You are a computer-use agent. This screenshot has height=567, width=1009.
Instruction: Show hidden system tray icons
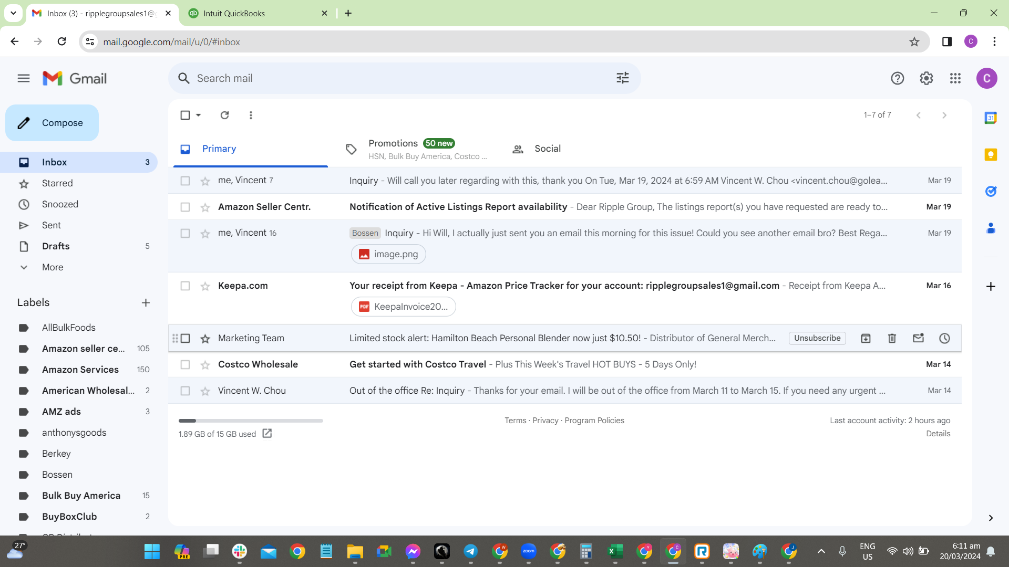(x=821, y=551)
